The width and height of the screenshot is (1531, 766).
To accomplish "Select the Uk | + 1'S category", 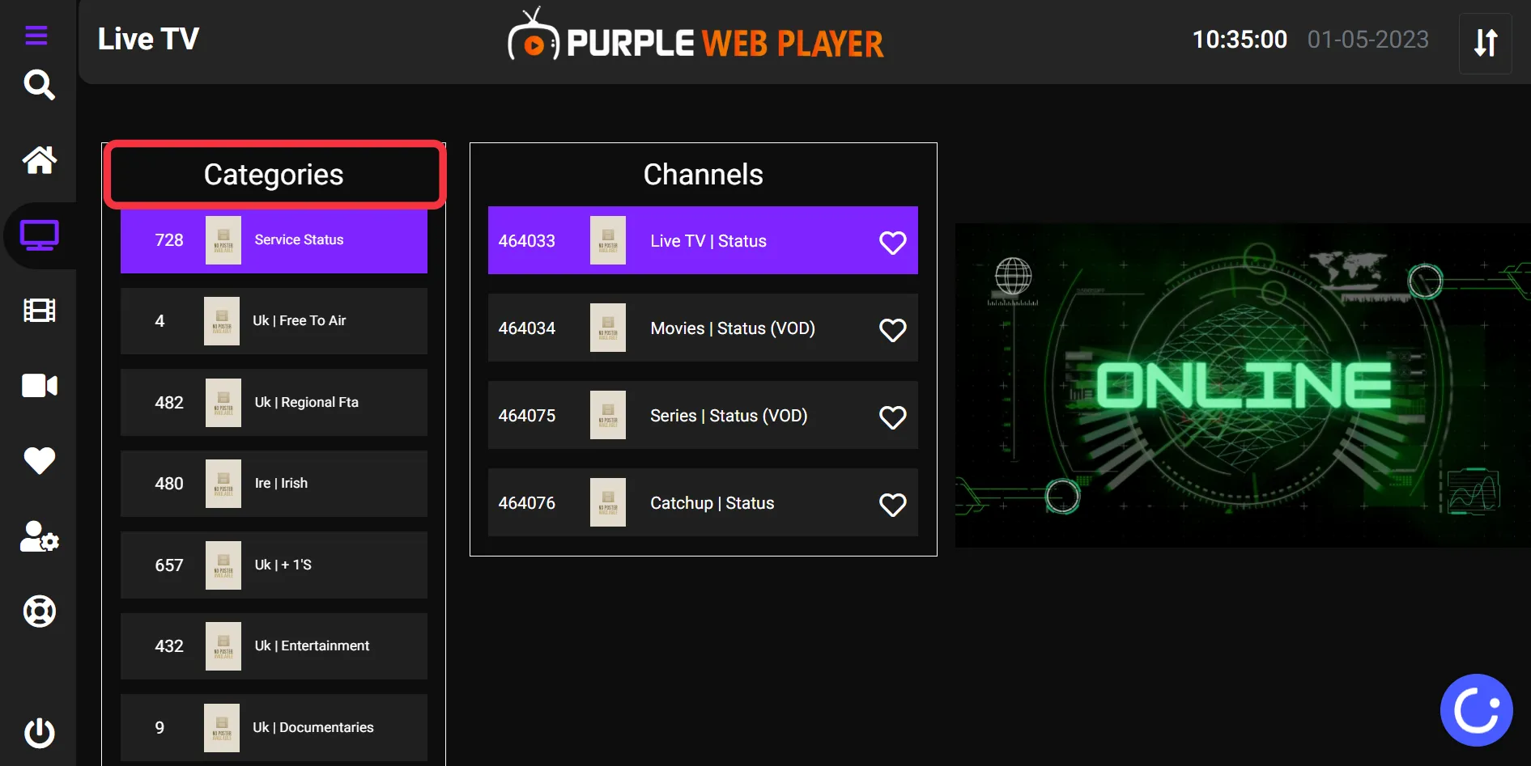I will [274, 565].
